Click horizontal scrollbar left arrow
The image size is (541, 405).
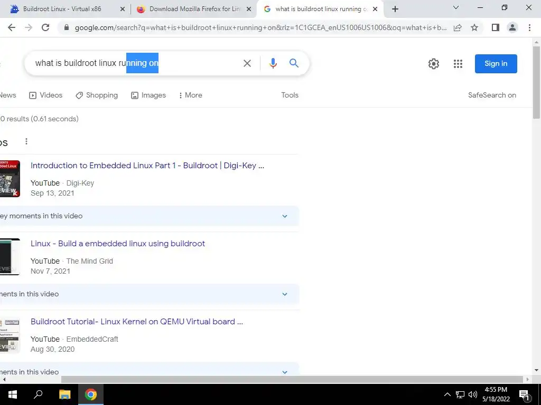(x=4, y=380)
